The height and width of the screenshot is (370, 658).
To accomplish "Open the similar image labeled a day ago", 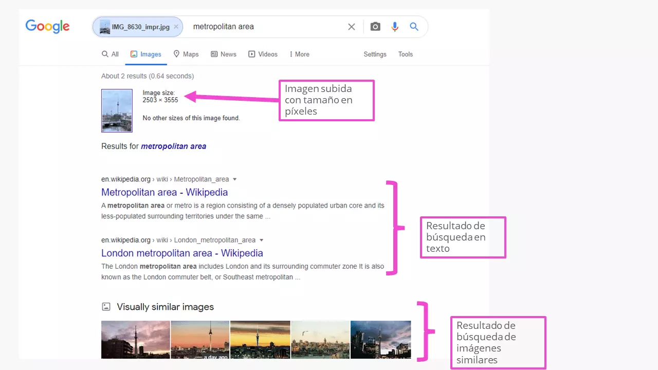I will click(200, 340).
